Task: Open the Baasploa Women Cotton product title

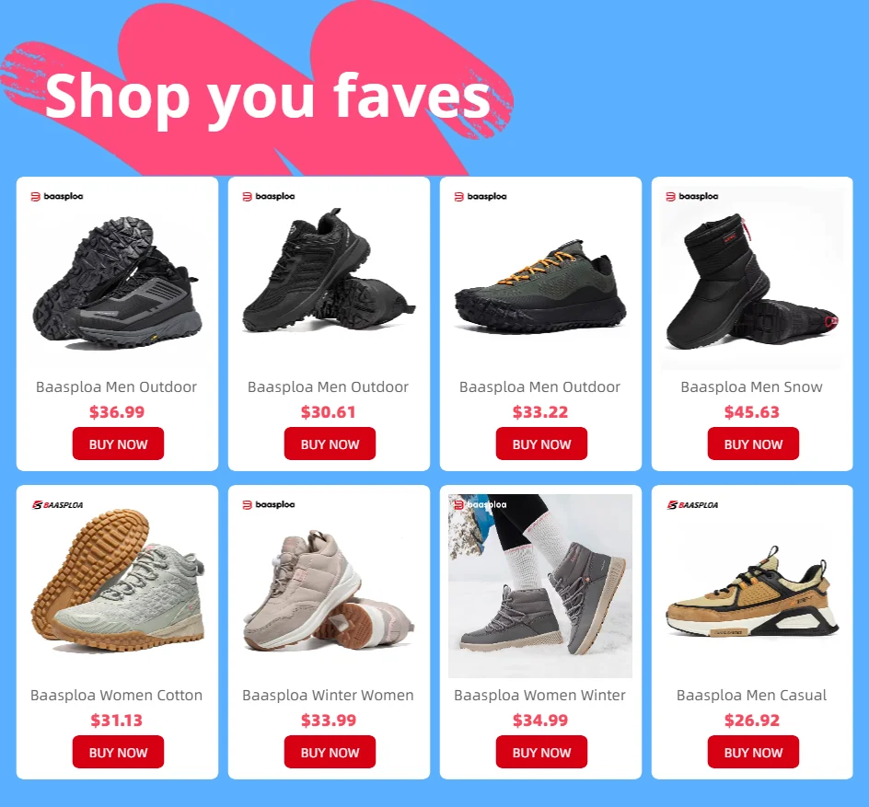Action: point(116,695)
